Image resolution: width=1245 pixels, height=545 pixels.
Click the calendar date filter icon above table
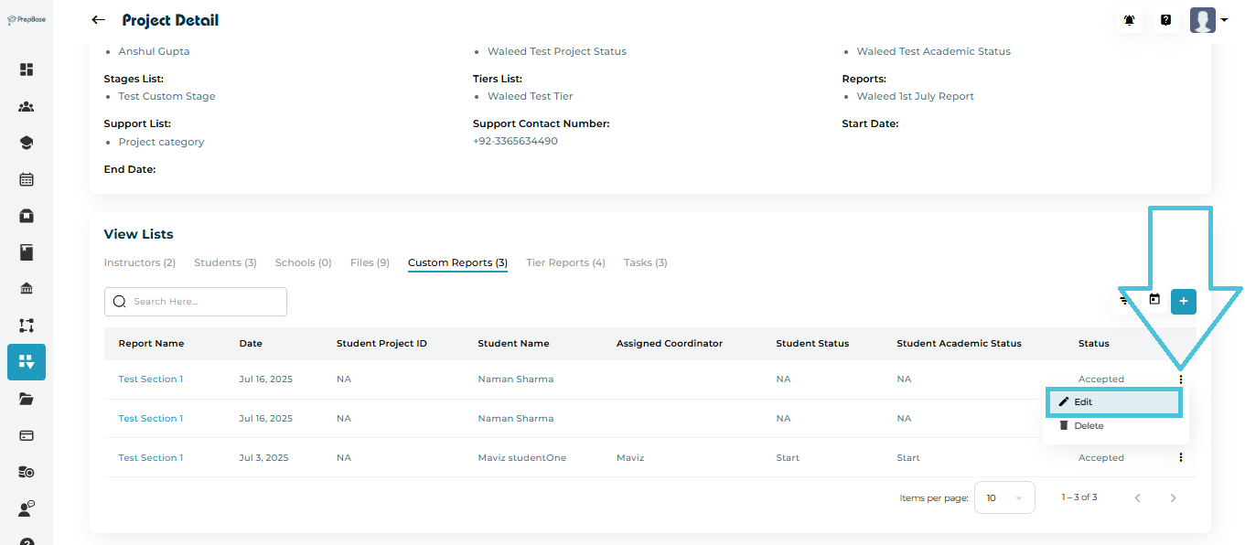tap(1154, 300)
